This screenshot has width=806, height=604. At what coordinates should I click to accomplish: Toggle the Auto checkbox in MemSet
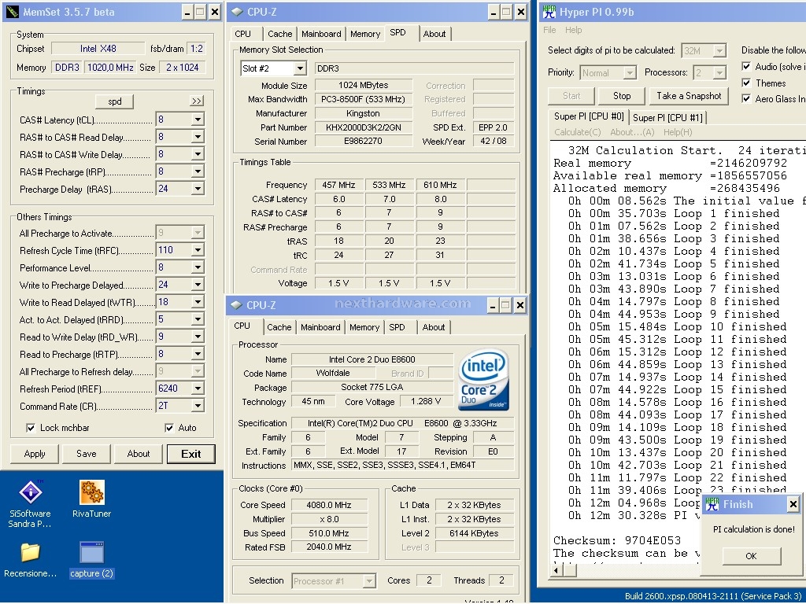click(169, 428)
